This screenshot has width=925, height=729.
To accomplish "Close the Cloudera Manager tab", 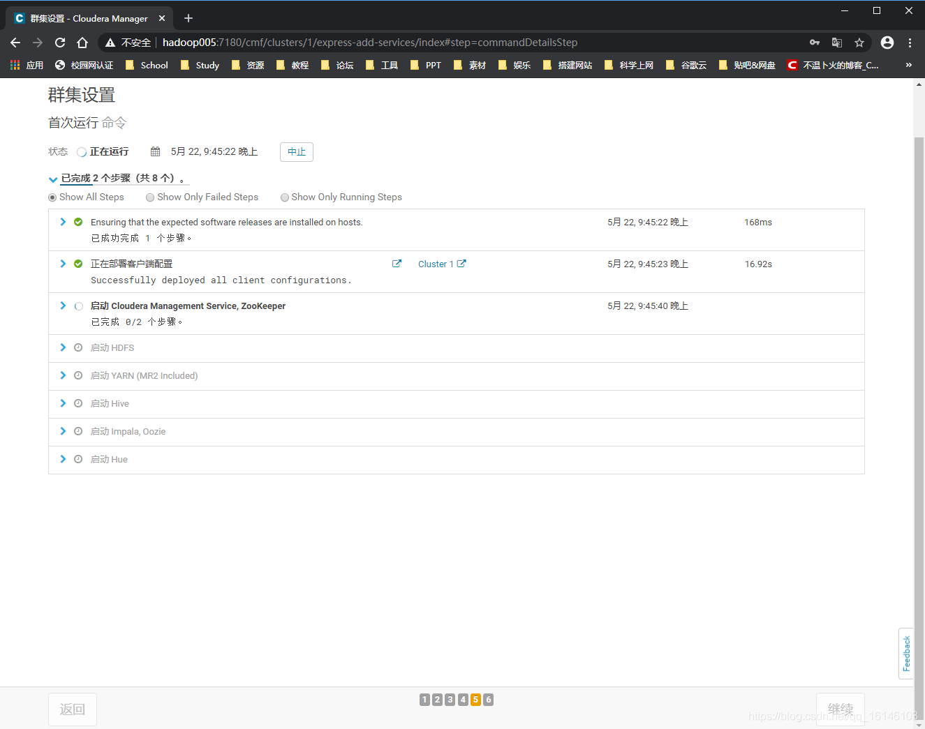I will pyautogui.click(x=162, y=18).
